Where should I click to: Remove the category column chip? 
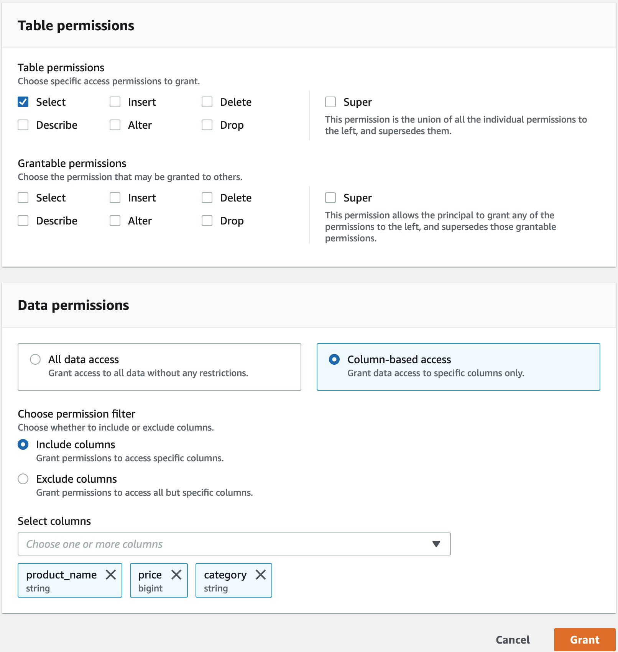click(x=261, y=575)
